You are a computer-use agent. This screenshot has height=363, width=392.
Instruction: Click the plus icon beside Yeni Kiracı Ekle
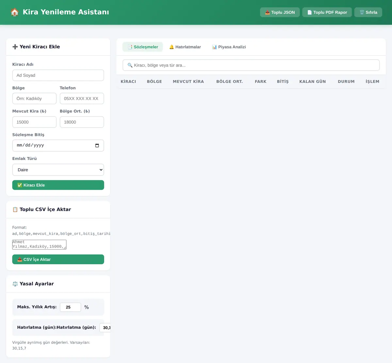[15, 47]
